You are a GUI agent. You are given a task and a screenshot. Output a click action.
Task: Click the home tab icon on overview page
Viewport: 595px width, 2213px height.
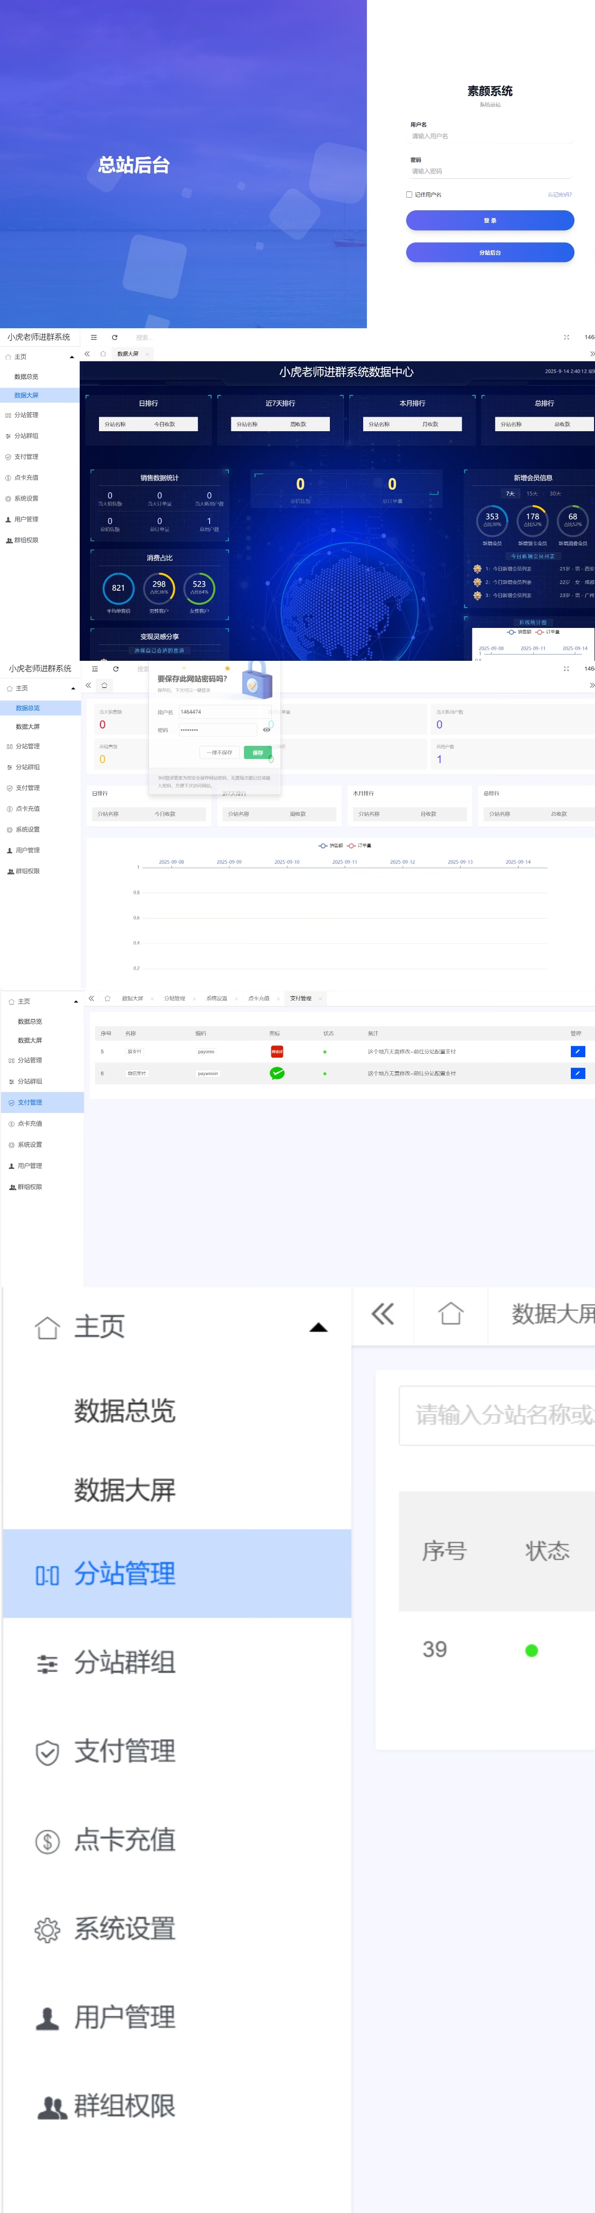point(104,685)
